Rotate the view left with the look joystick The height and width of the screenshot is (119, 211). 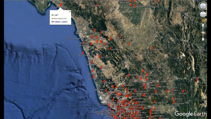[201, 6]
